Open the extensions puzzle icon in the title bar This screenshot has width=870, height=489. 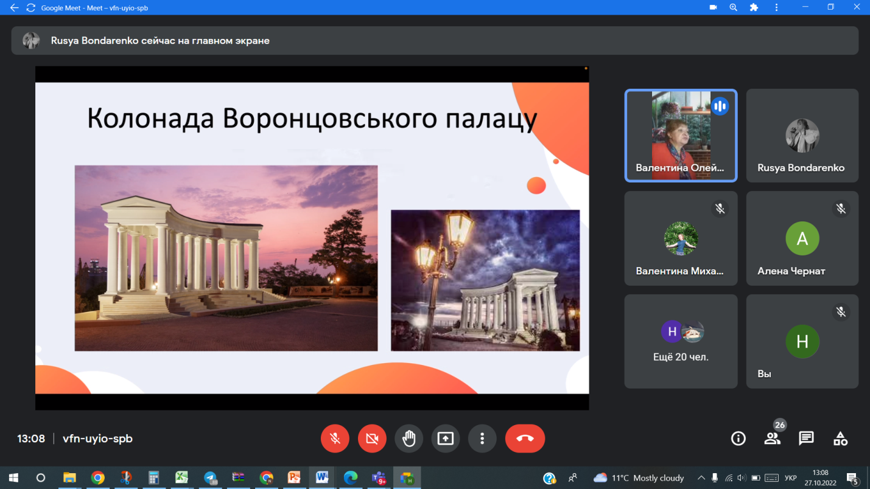pyautogui.click(x=754, y=8)
